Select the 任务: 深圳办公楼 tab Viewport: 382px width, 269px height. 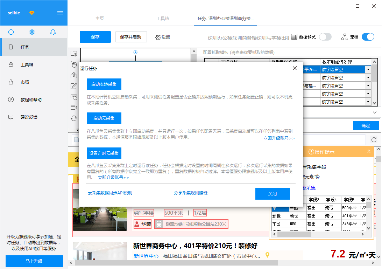[226, 19]
